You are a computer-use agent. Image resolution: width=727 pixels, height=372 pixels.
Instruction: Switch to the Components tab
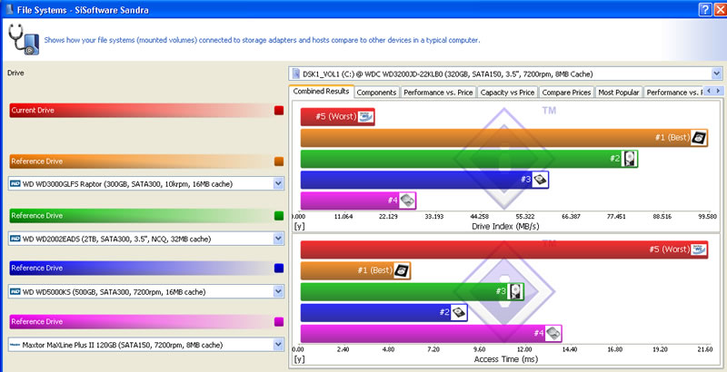(376, 92)
